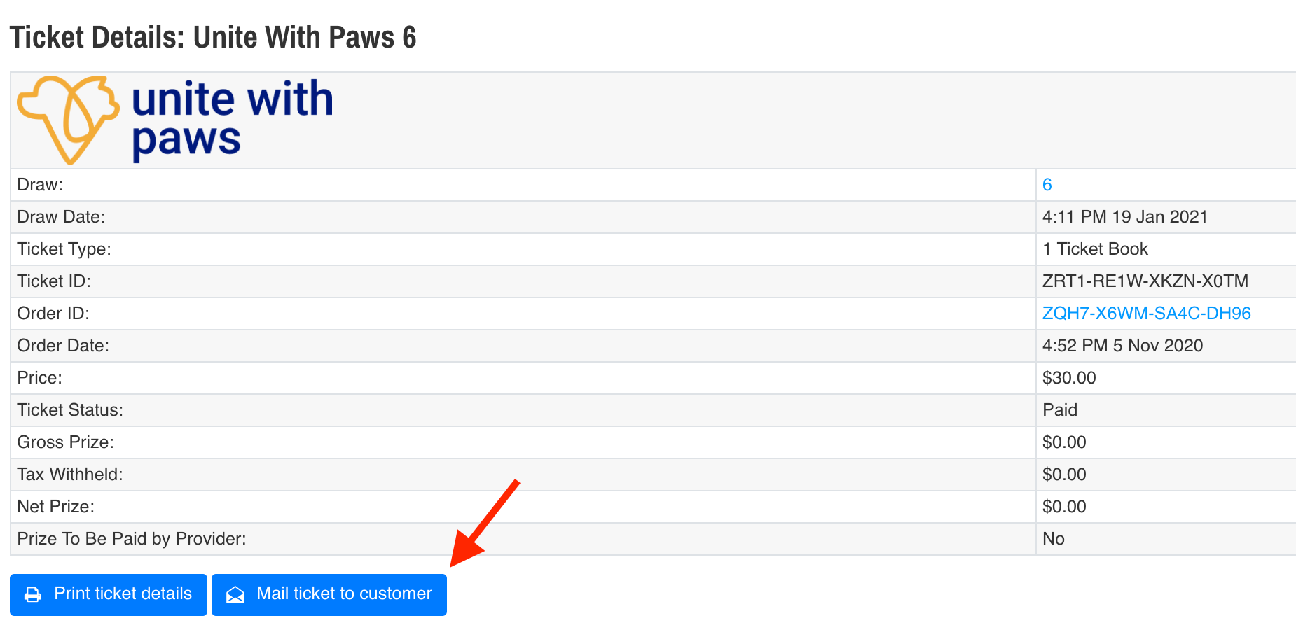Click the envelope icon on Mail button
The height and width of the screenshot is (637, 1296).
click(235, 595)
